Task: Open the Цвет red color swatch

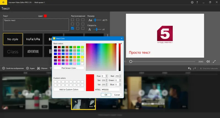Action: click(45, 16)
